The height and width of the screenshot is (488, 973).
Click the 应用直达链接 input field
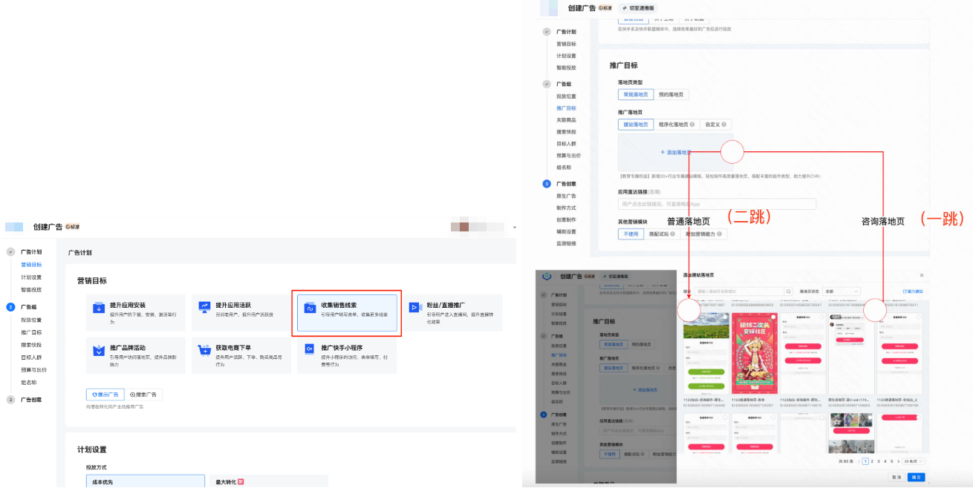tap(717, 204)
